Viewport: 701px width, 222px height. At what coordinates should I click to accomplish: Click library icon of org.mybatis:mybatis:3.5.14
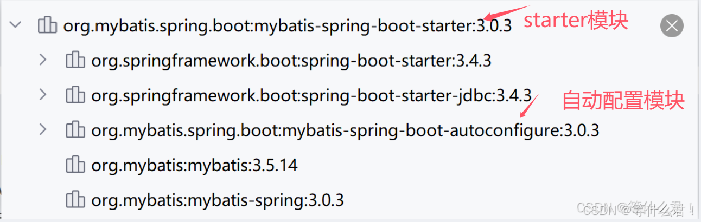[x=75, y=165]
